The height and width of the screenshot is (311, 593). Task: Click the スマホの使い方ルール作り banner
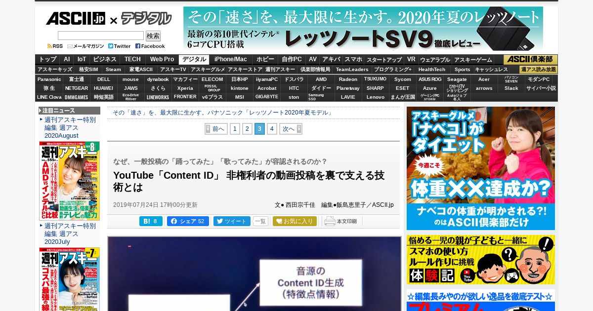tap(481, 260)
